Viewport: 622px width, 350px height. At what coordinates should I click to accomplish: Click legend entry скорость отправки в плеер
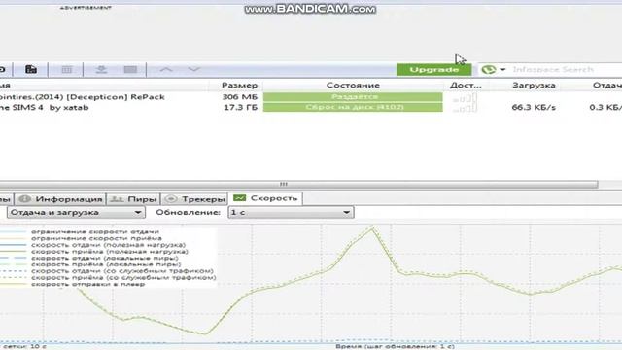coord(88,284)
